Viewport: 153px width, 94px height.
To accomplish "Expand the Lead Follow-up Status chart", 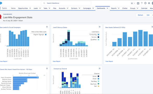I will tap(100, 27).
